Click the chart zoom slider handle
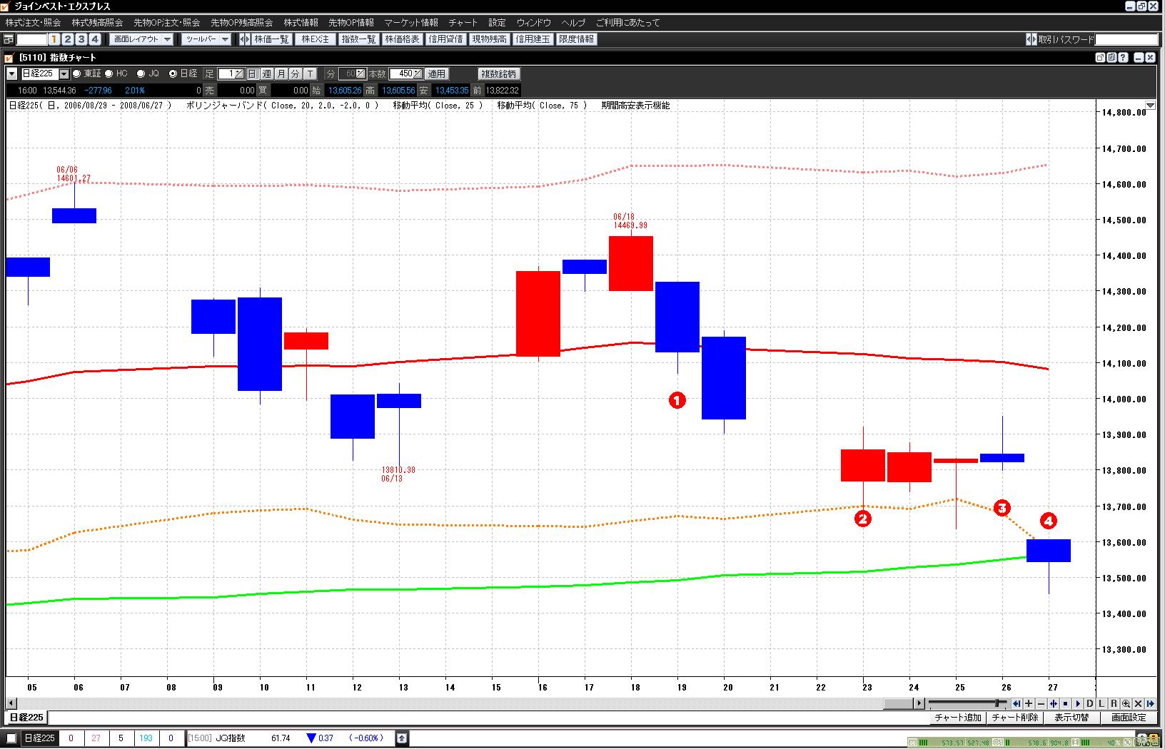 pyautogui.click(x=997, y=704)
